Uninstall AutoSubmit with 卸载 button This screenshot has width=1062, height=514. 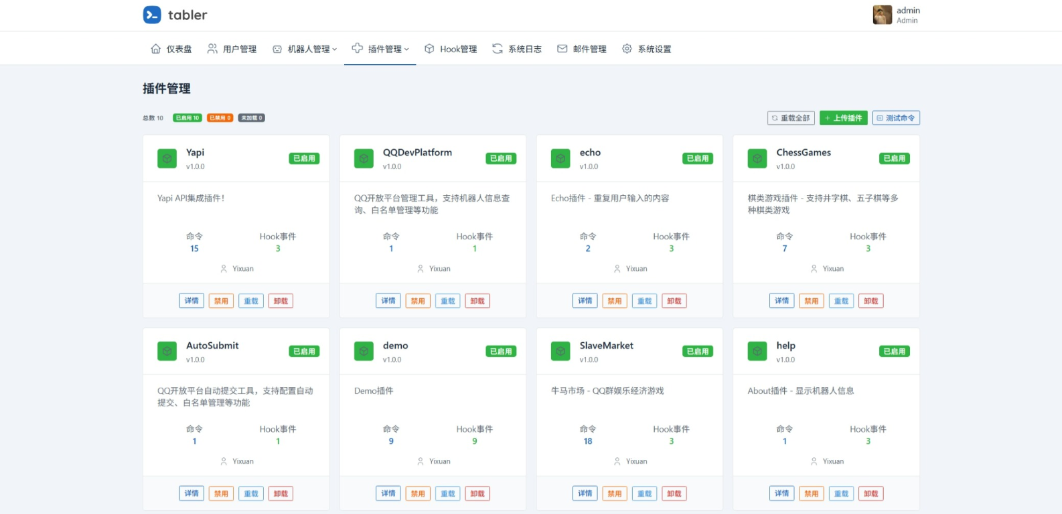[x=281, y=493]
